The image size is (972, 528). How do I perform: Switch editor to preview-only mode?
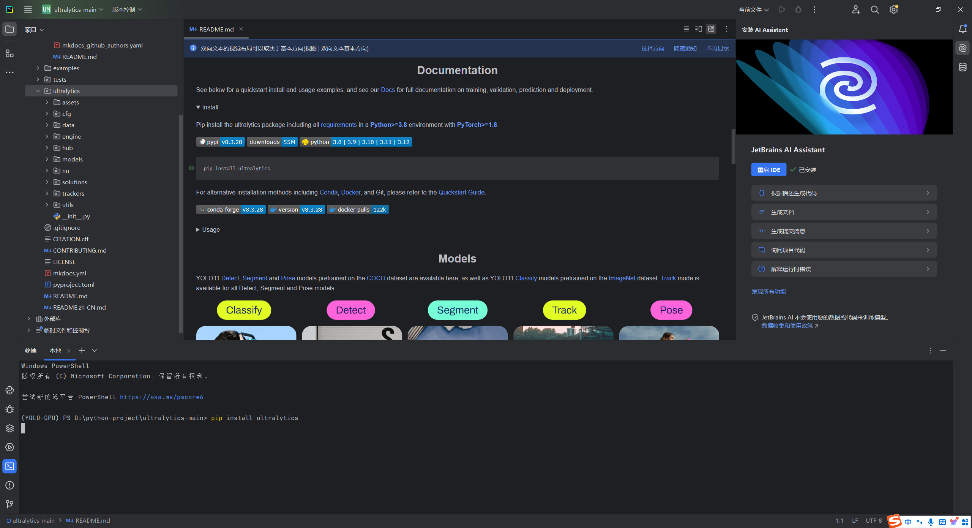[711, 29]
